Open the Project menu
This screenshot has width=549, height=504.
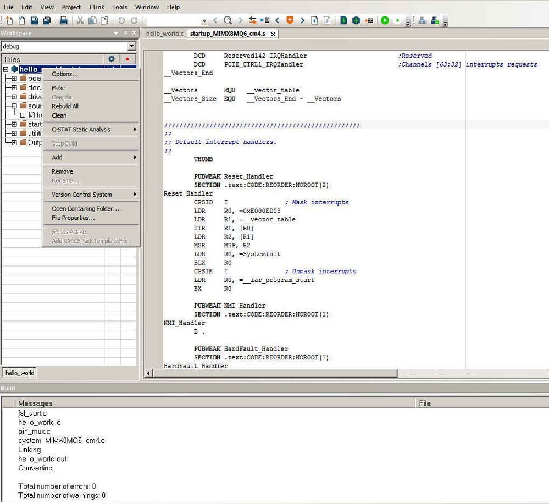71,7
